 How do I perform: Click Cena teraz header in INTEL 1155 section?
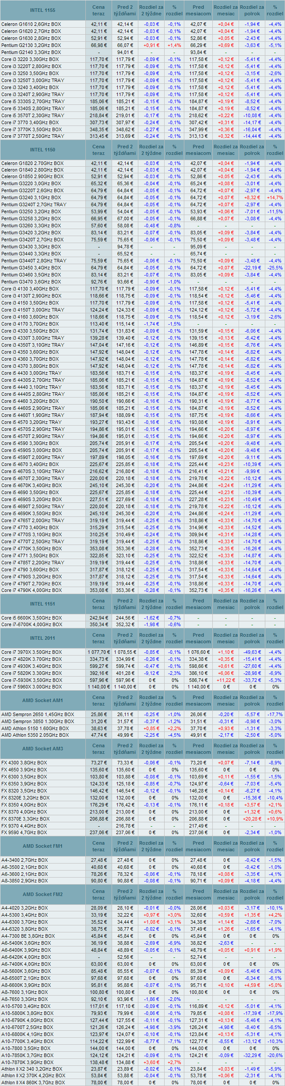pyautogui.click(x=99, y=11)
